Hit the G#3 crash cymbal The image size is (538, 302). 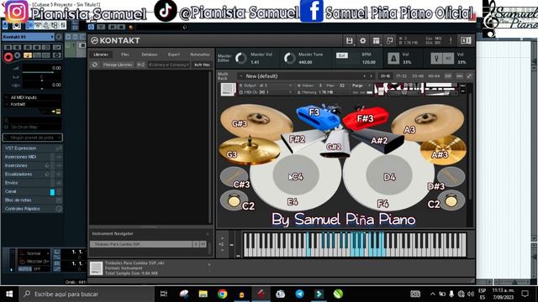click(x=256, y=121)
